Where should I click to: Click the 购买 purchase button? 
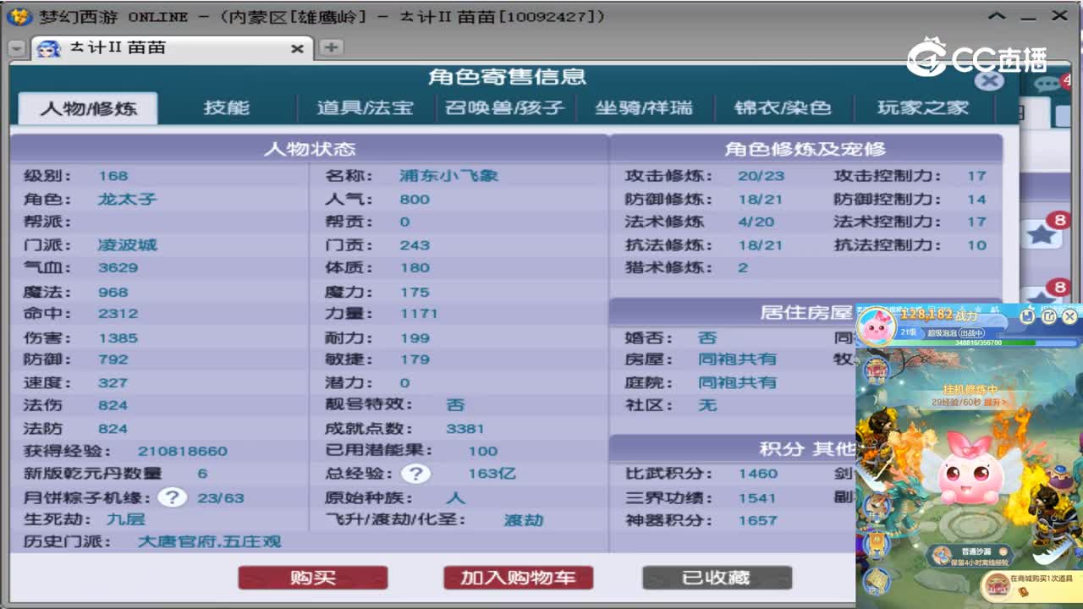[x=312, y=577]
